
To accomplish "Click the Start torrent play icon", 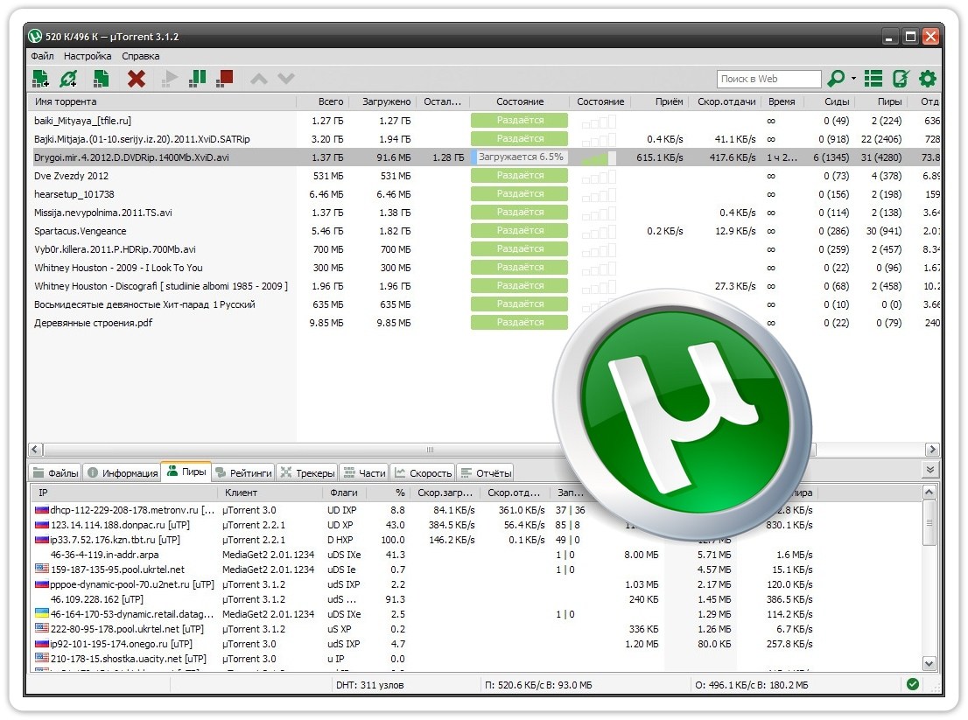I will point(169,79).
